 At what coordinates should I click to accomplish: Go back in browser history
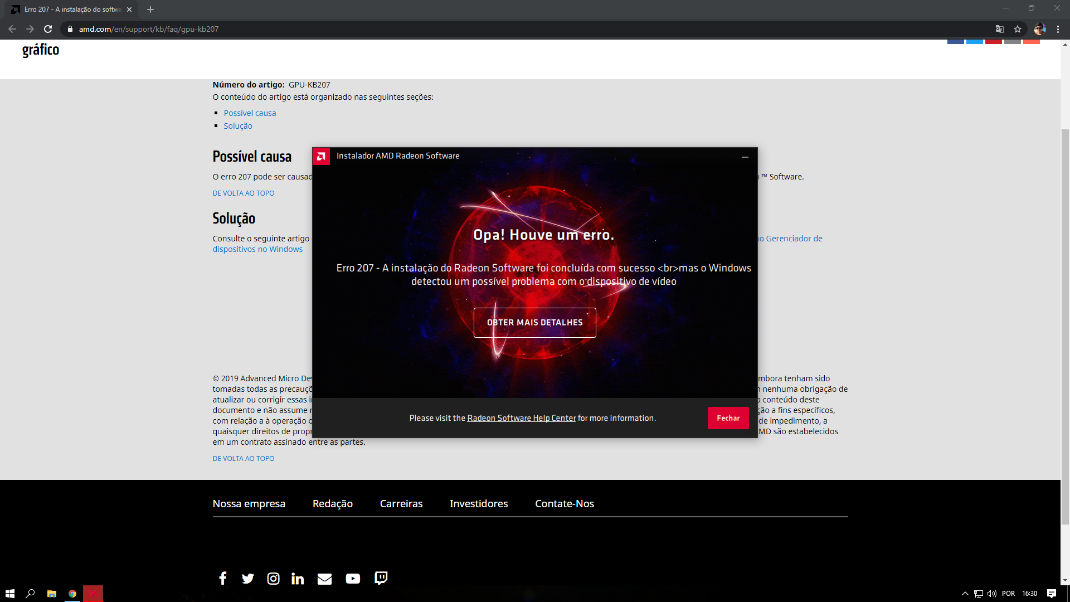12,29
